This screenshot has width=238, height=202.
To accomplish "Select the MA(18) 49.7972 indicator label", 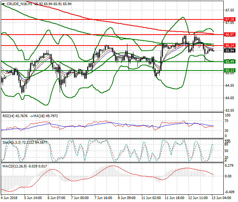I will (46, 116).
